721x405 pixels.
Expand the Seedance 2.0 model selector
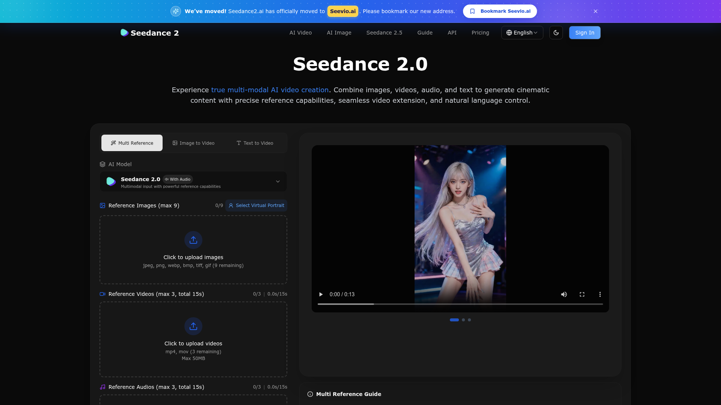pos(193,181)
